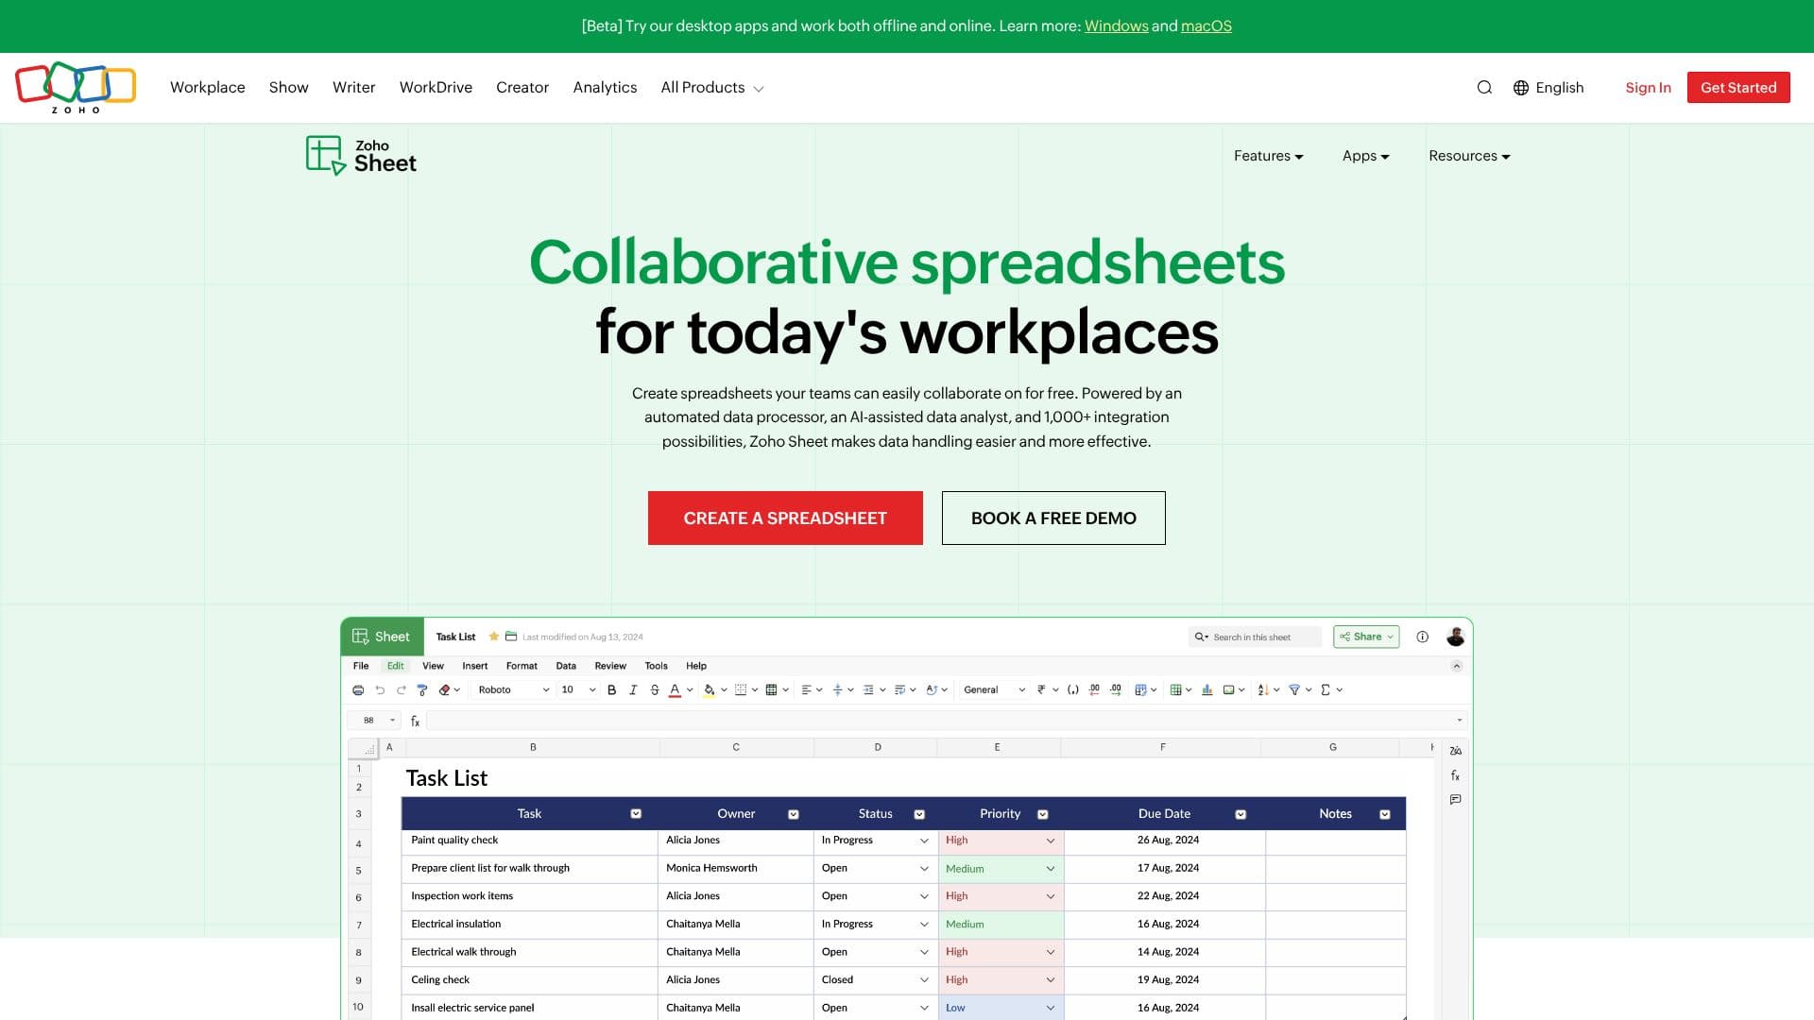Collapse the toolbar with the up chevron
1814x1020 pixels.
(x=1456, y=666)
